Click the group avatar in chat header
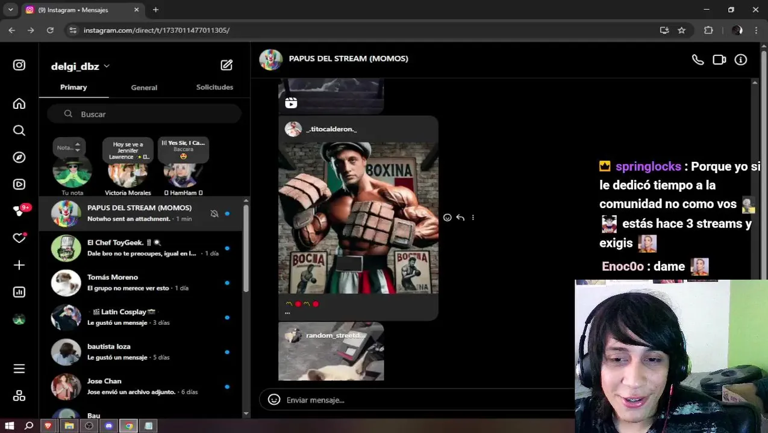Viewport: 768px width, 433px height. point(271,60)
